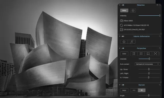Collapse the Distortion panel triangle
Screen dimensions: 164x98
pyautogui.click(x=120, y=5)
